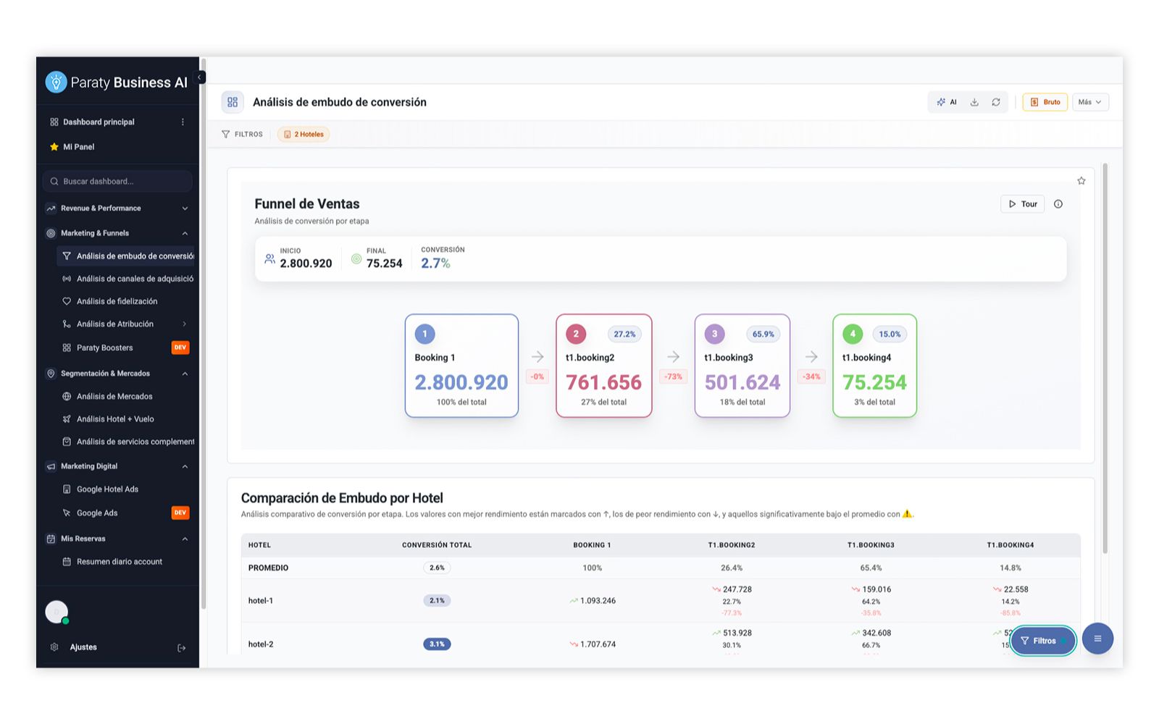Open the AI assistant button
Viewport: 1159px width, 724px height.
[947, 102]
